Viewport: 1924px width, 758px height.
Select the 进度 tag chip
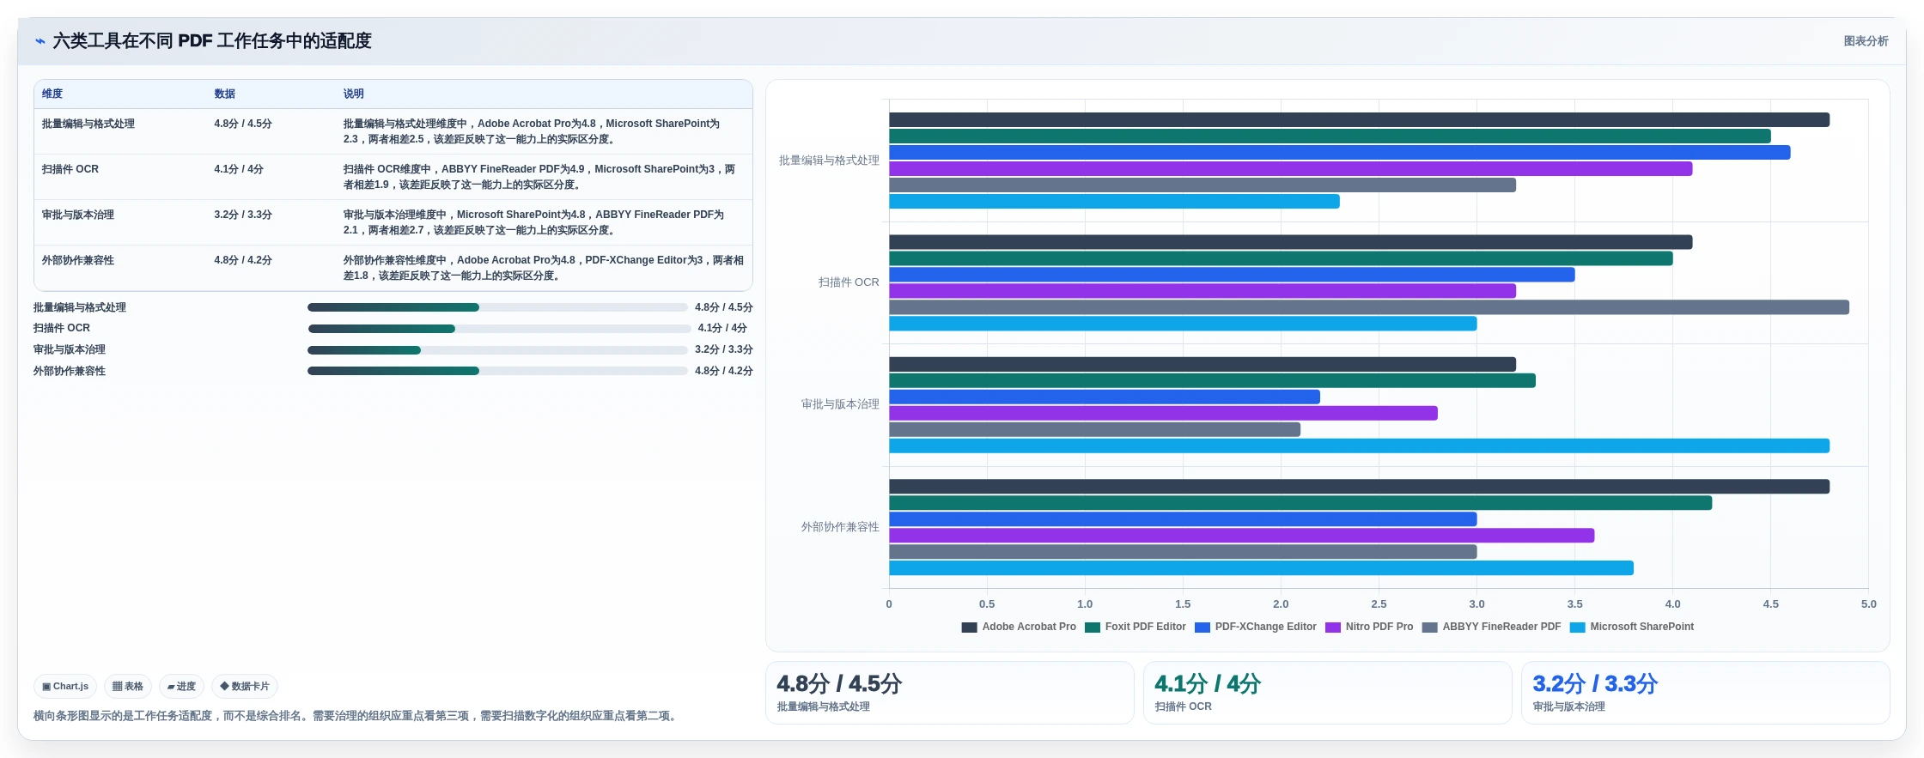point(181,687)
